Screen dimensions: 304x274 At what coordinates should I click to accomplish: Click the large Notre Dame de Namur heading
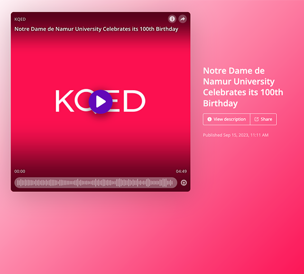[x=243, y=87]
